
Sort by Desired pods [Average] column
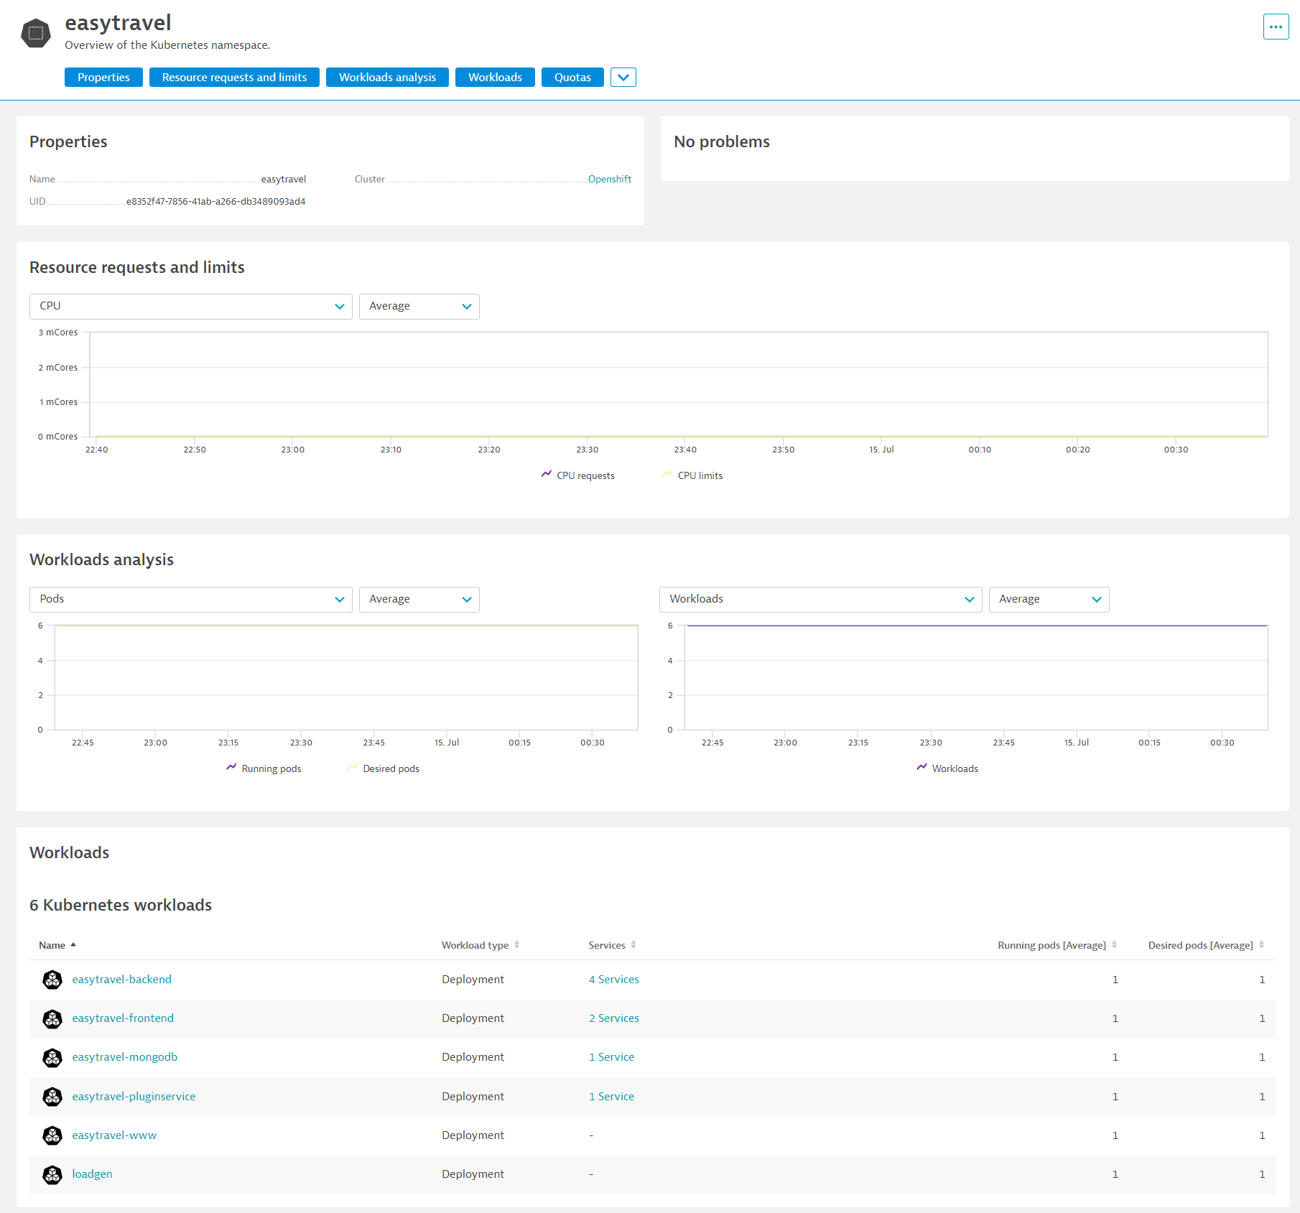click(1206, 945)
